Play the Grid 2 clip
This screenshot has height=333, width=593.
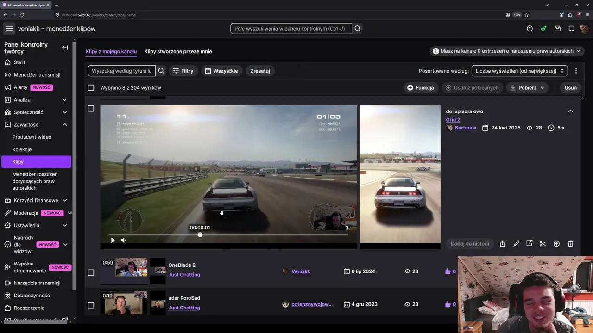(x=113, y=240)
